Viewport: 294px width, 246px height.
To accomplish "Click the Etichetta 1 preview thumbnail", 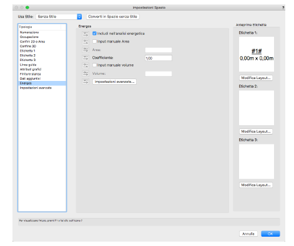I will coord(257,54).
